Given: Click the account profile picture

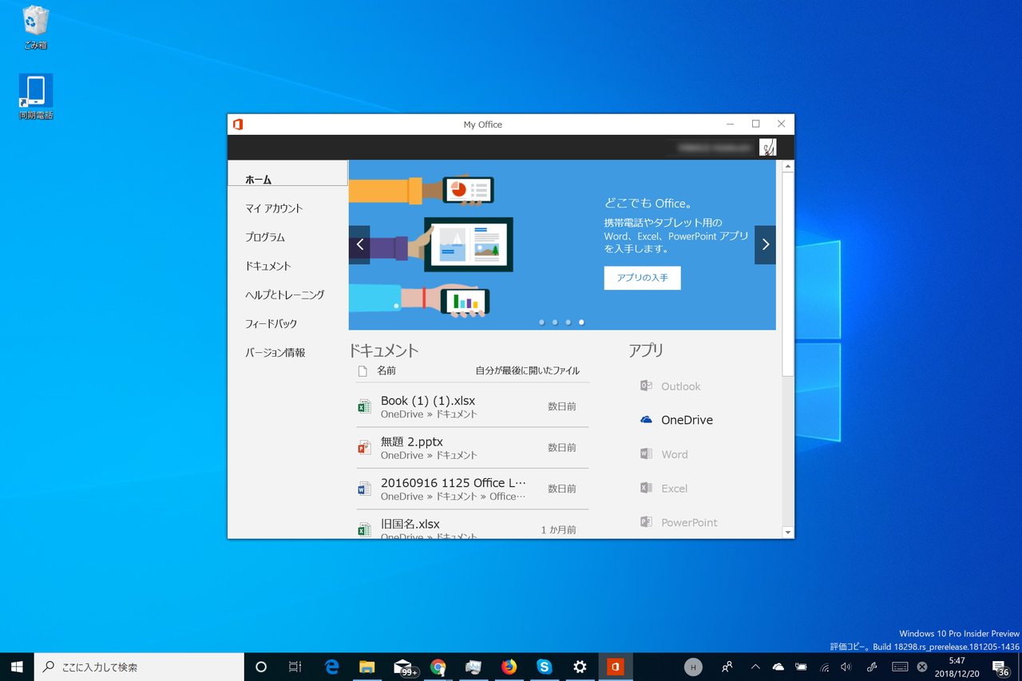Looking at the screenshot, I should click(767, 147).
